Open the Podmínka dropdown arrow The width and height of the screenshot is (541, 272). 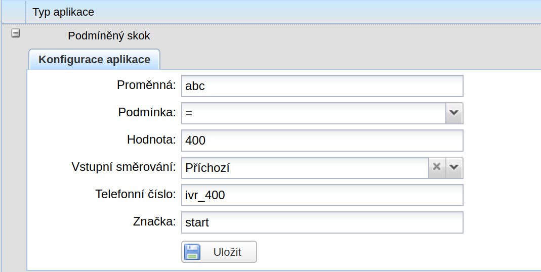454,113
